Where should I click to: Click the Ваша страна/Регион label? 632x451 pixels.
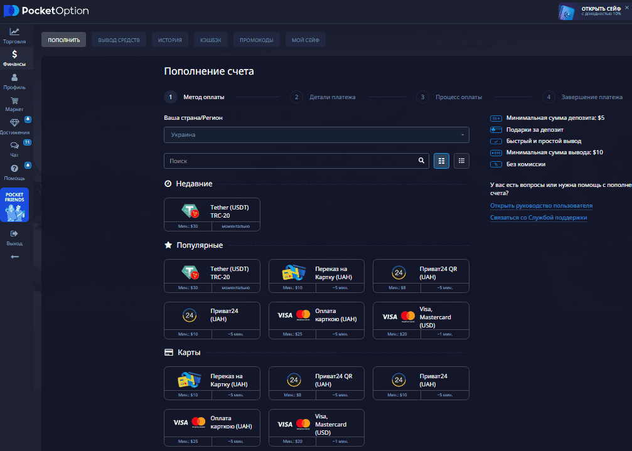pyautogui.click(x=193, y=117)
